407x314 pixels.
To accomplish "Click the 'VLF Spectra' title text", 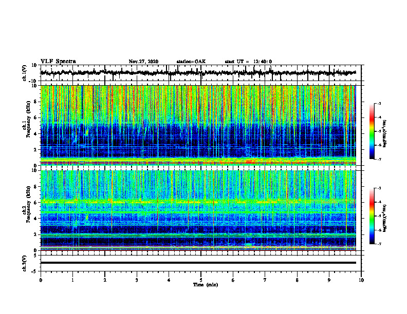I will click(x=58, y=62).
